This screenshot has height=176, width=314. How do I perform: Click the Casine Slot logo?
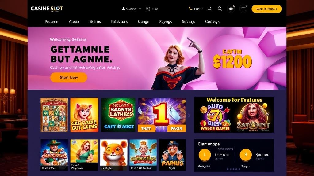pos(47,9)
